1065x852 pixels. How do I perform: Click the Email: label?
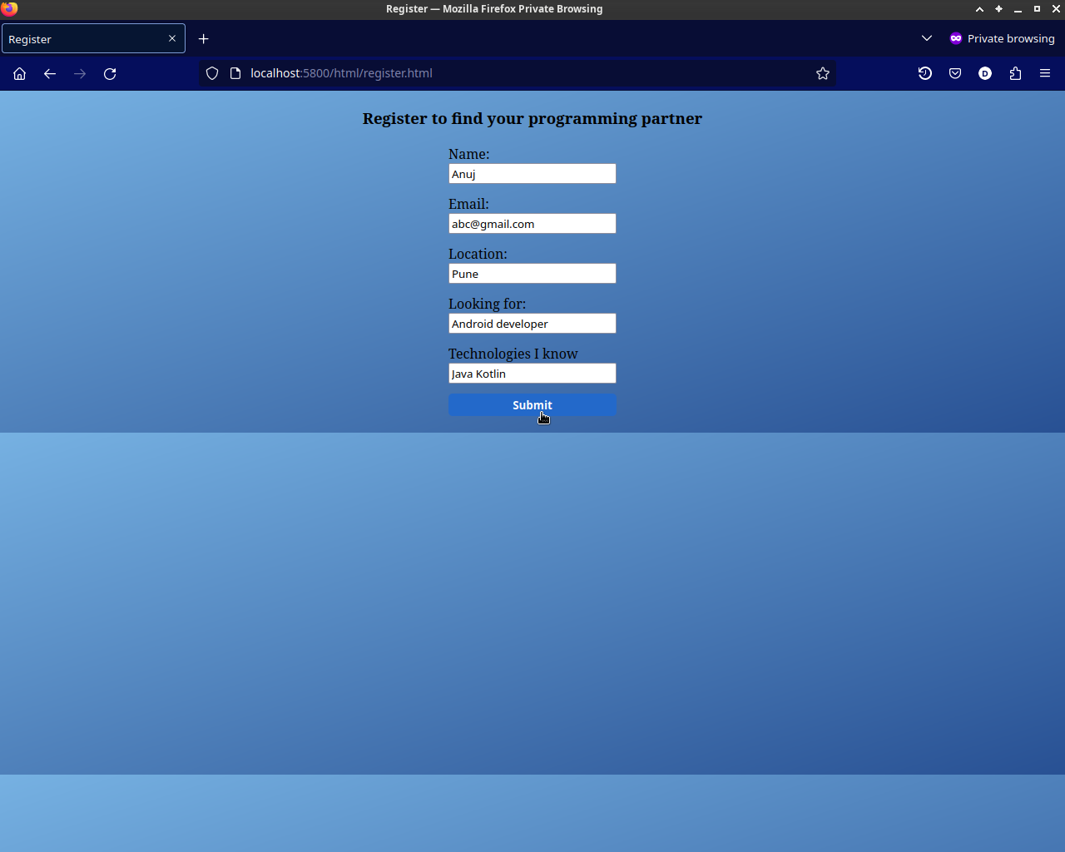468,204
